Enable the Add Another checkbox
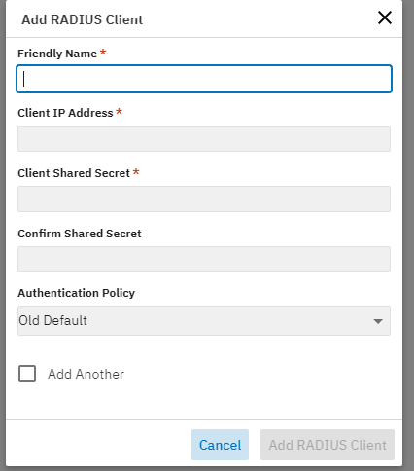 pos(27,374)
